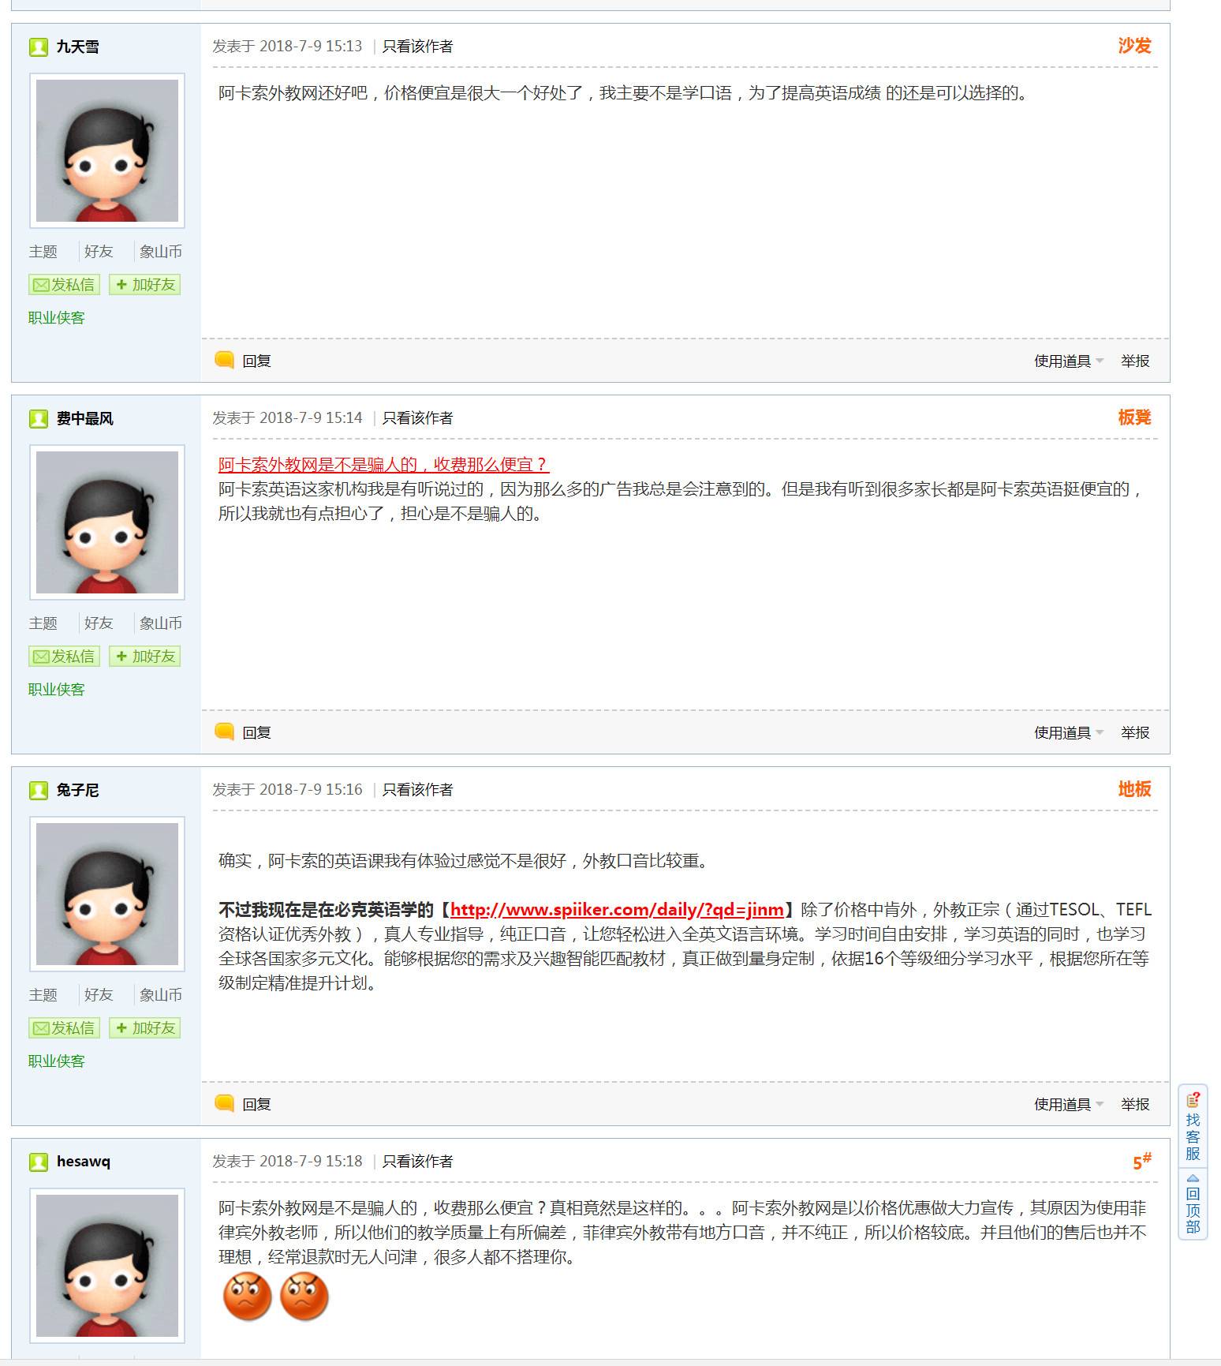
Task: Filter with 只看该作者 on hesawq's post
Action: 417,1162
